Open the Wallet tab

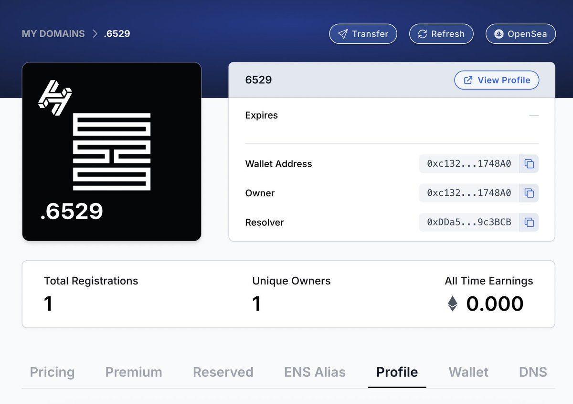[468, 372]
